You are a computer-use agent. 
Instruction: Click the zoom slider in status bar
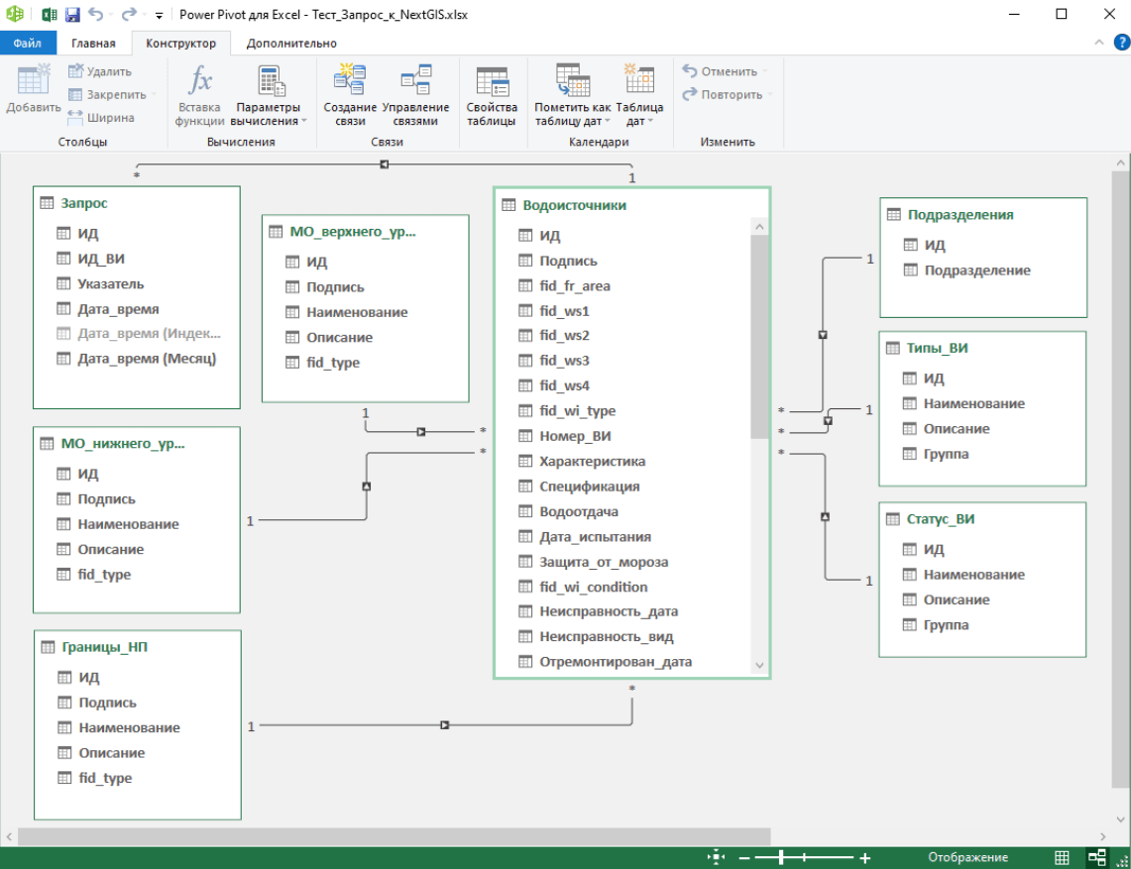(782, 857)
